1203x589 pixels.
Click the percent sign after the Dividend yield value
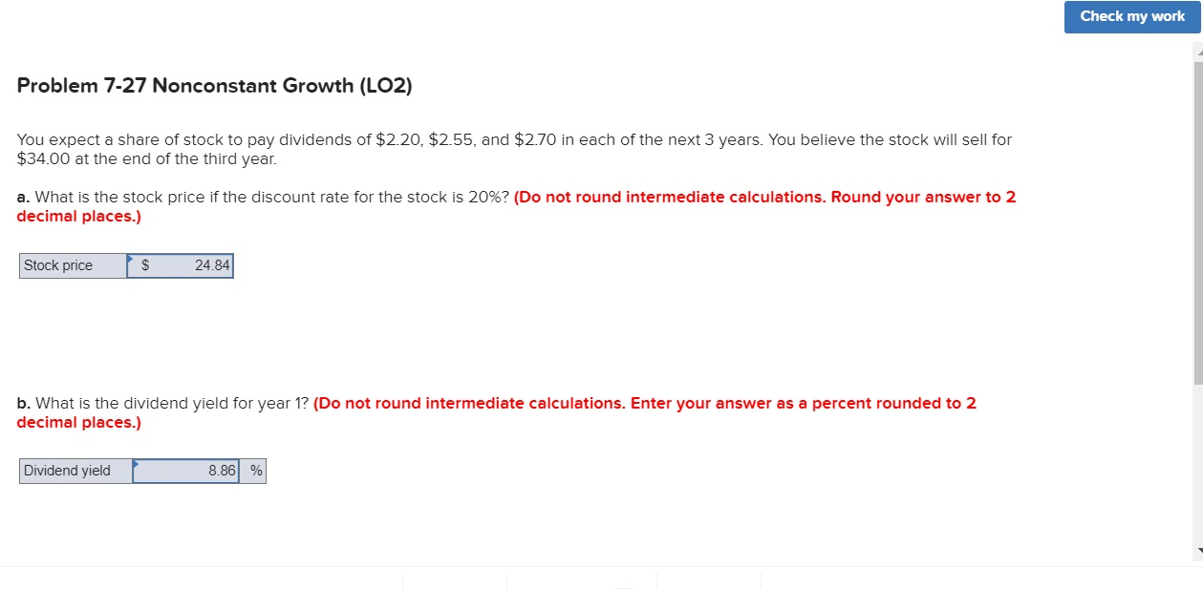pyautogui.click(x=254, y=471)
